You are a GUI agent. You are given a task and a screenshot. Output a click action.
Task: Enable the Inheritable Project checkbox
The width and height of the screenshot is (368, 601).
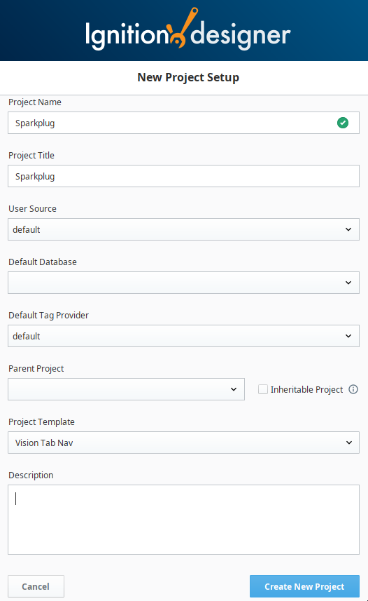coord(263,389)
